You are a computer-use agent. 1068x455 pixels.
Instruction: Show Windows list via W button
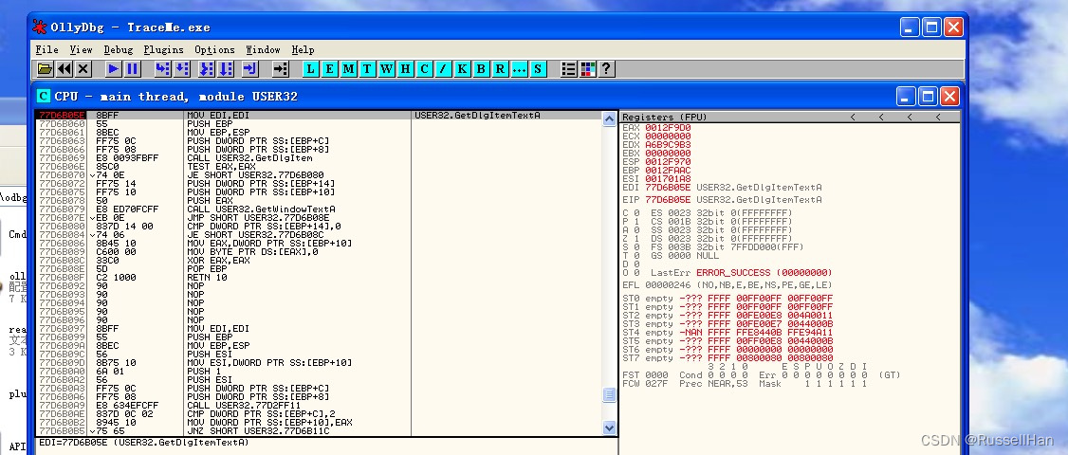386,69
